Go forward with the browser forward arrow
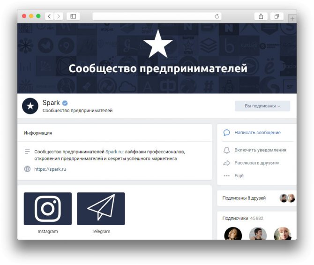 [59, 16]
